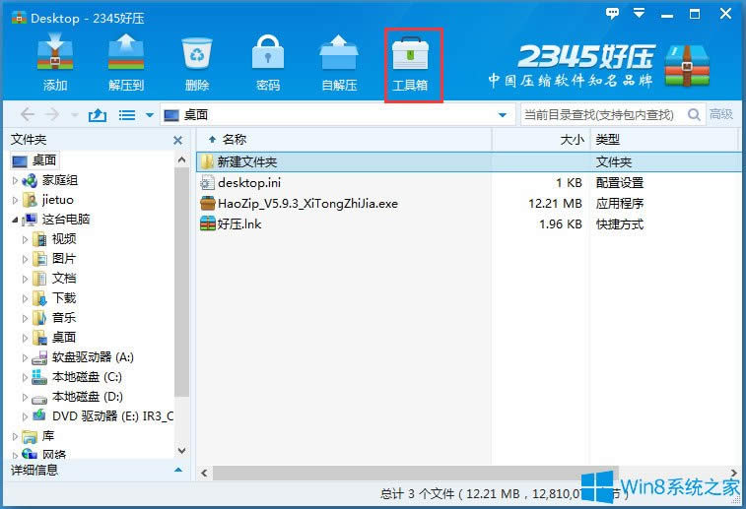Screen dimensions: 746x509
Task: Select 本地磁盘 (C:) drive icon
Action: [39, 377]
